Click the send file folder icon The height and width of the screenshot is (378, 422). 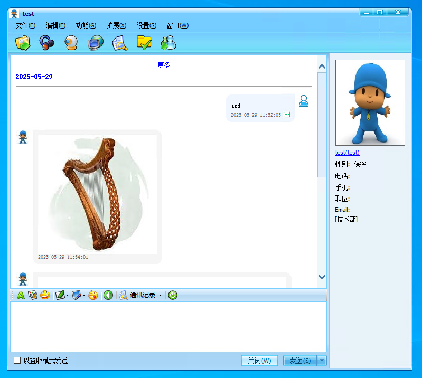click(23, 43)
